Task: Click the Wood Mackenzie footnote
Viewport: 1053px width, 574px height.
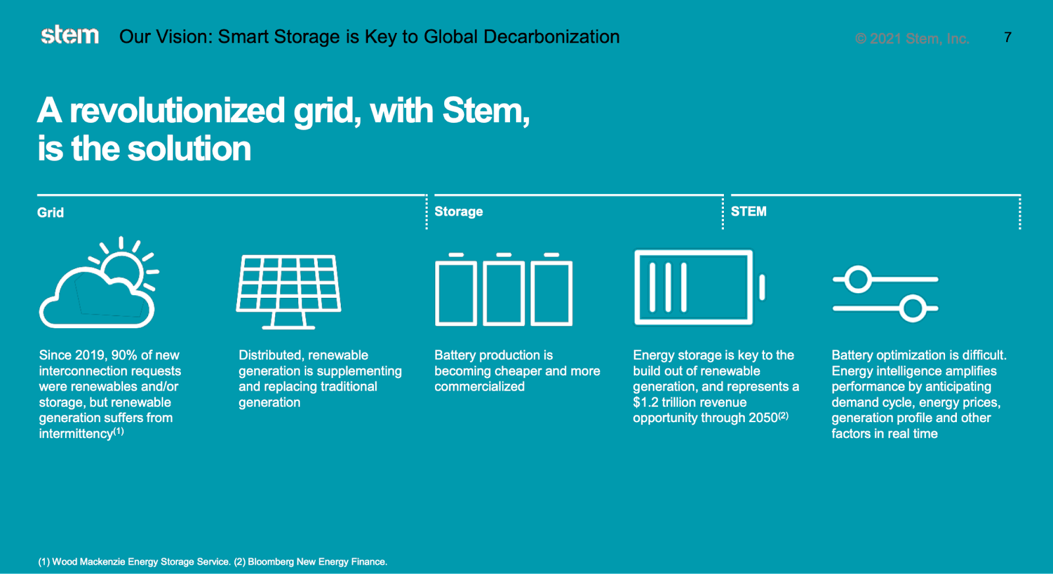Action: tap(134, 562)
